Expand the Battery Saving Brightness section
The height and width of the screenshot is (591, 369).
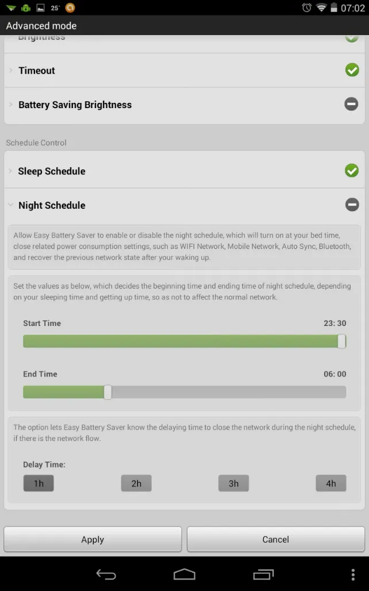click(75, 105)
